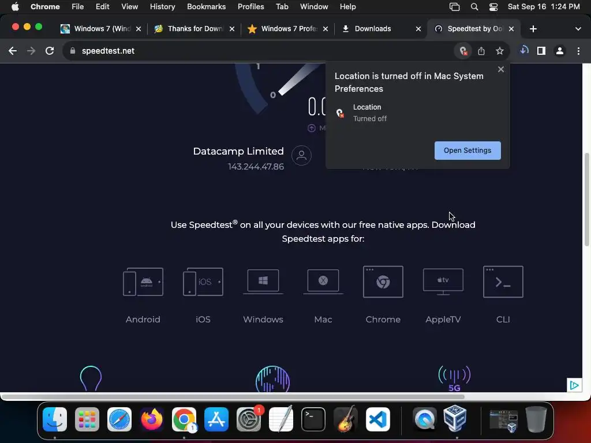Open Safari from the Dock
The image size is (591, 443).
pos(119,419)
